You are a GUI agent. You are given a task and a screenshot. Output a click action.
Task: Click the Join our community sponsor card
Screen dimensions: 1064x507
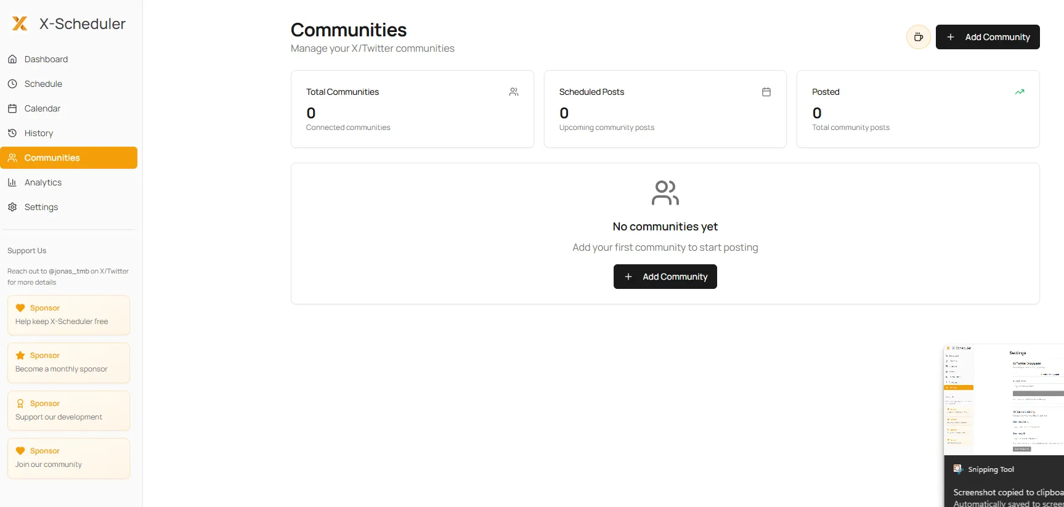pyautogui.click(x=68, y=458)
